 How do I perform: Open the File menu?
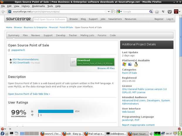3,6
